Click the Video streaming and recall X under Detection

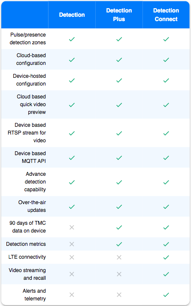tap(72, 274)
